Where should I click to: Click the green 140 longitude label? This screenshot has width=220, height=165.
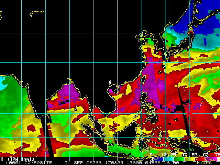click(x=190, y=150)
